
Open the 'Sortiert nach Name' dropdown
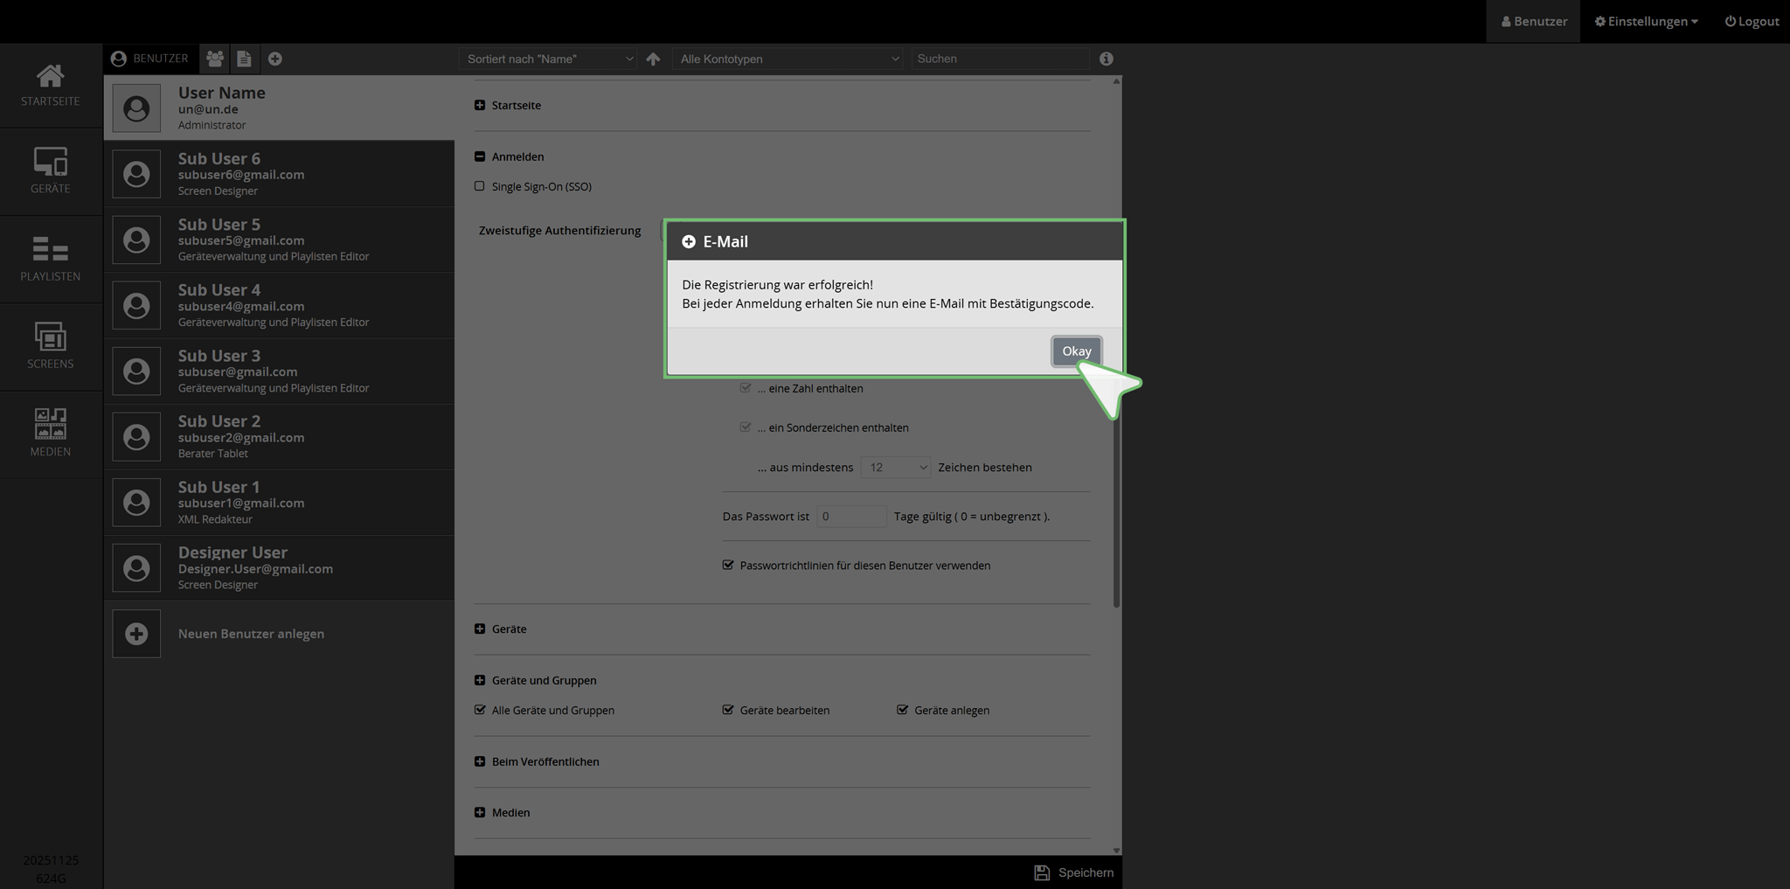click(549, 59)
